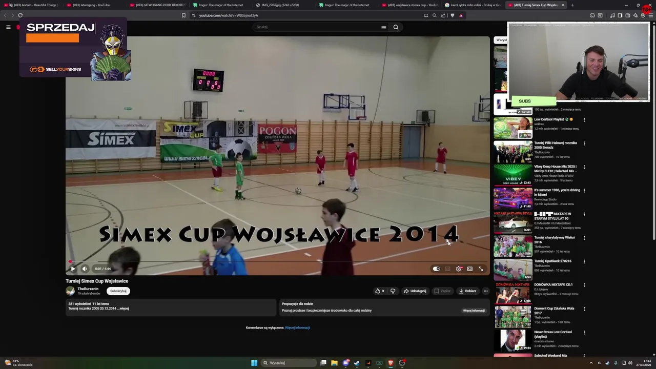Open the YouTube hamburger guide menu
656x369 pixels.
point(8,27)
